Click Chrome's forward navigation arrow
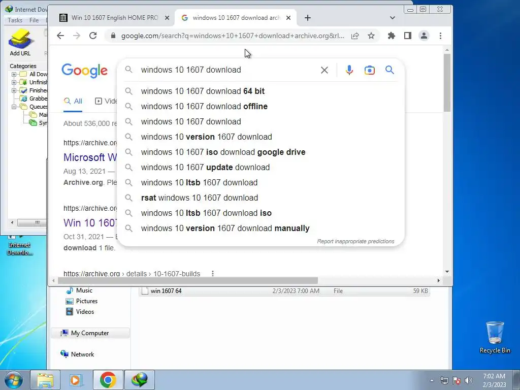This screenshot has width=520, height=390. tap(77, 36)
